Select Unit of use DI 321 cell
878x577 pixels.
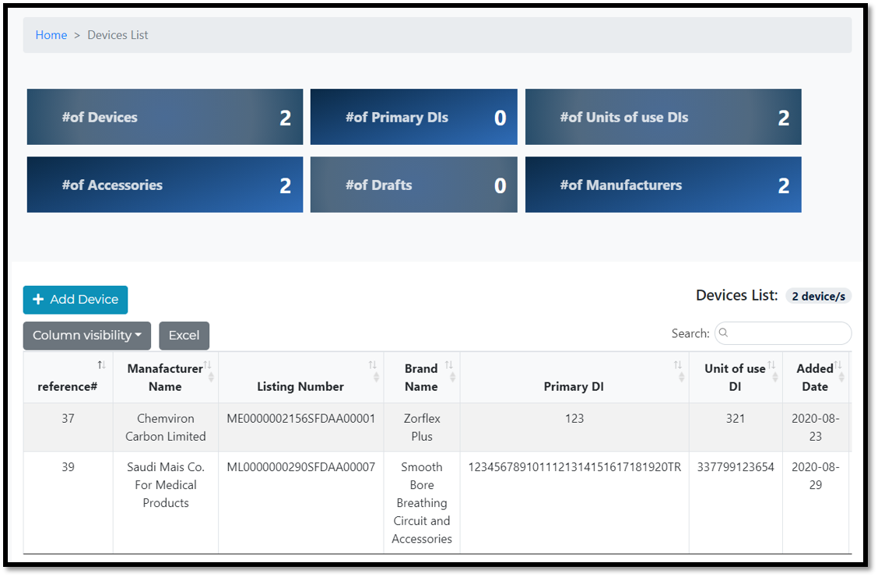[x=736, y=427]
